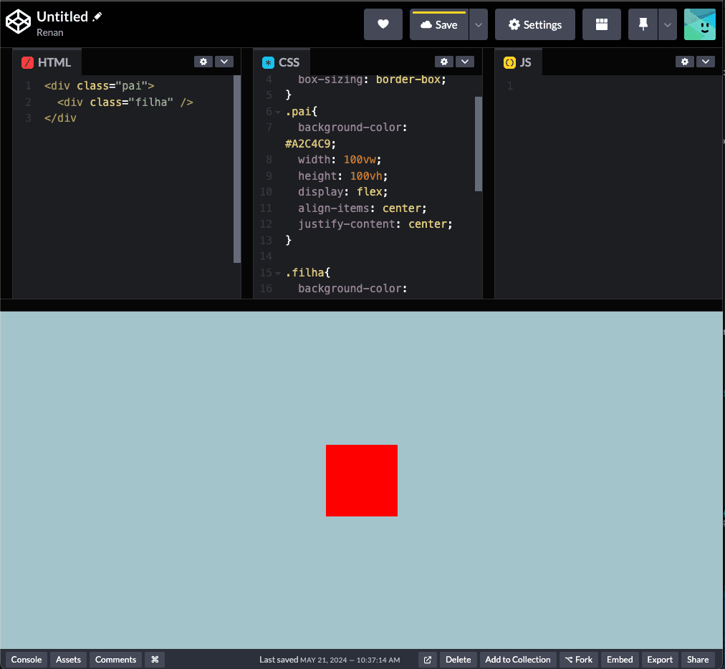Viewport: 725px width, 669px height.
Task: Pin this pen with the pin icon
Action: [x=643, y=24]
